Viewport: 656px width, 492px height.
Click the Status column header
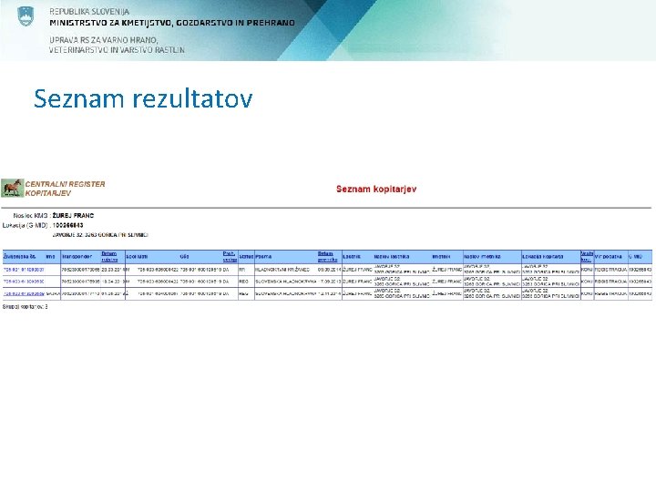coord(246,256)
